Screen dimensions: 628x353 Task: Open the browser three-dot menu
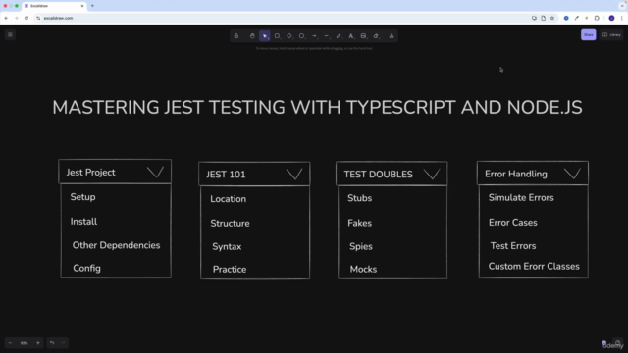(622, 18)
